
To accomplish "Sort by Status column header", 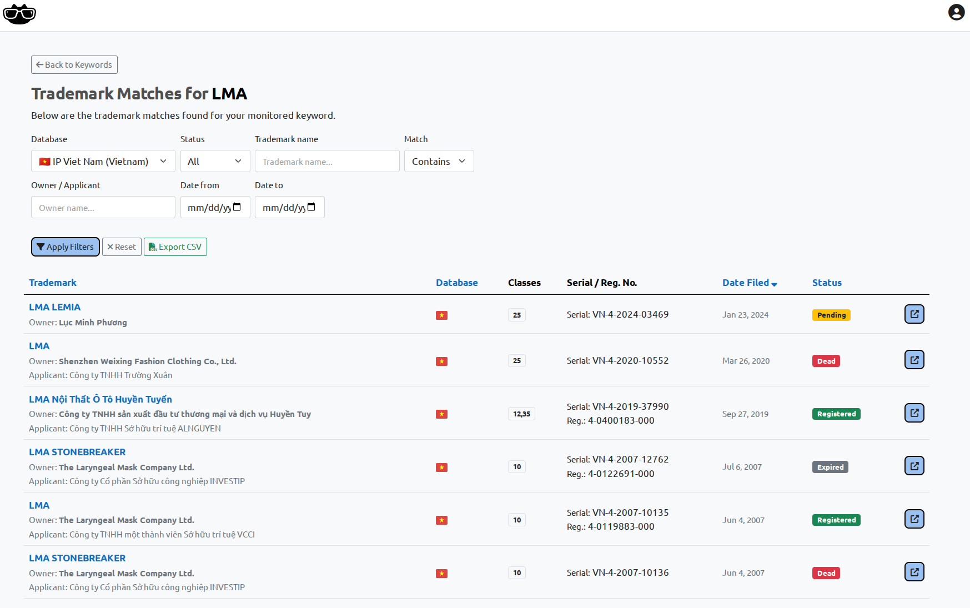I will 827,283.
